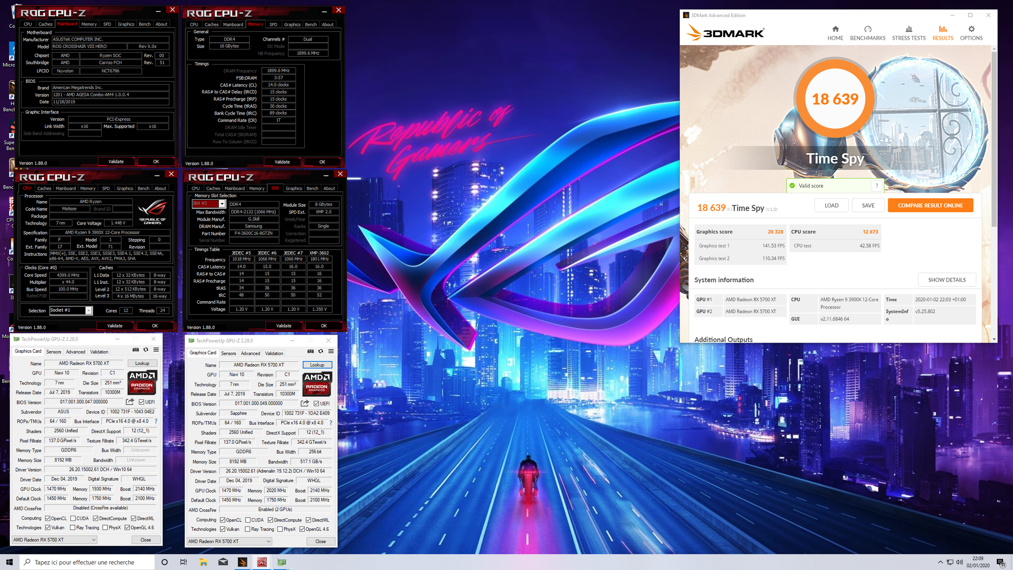Viewport: 1013px width, 570px height.
Task: Switch to Advanced tab in Sapphire GPU-Z window
Action: pyautogui.click(x=250, y=353)
